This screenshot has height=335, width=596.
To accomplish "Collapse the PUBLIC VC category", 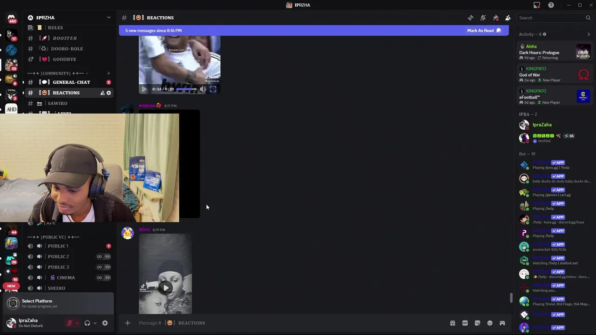I will 53,237.
